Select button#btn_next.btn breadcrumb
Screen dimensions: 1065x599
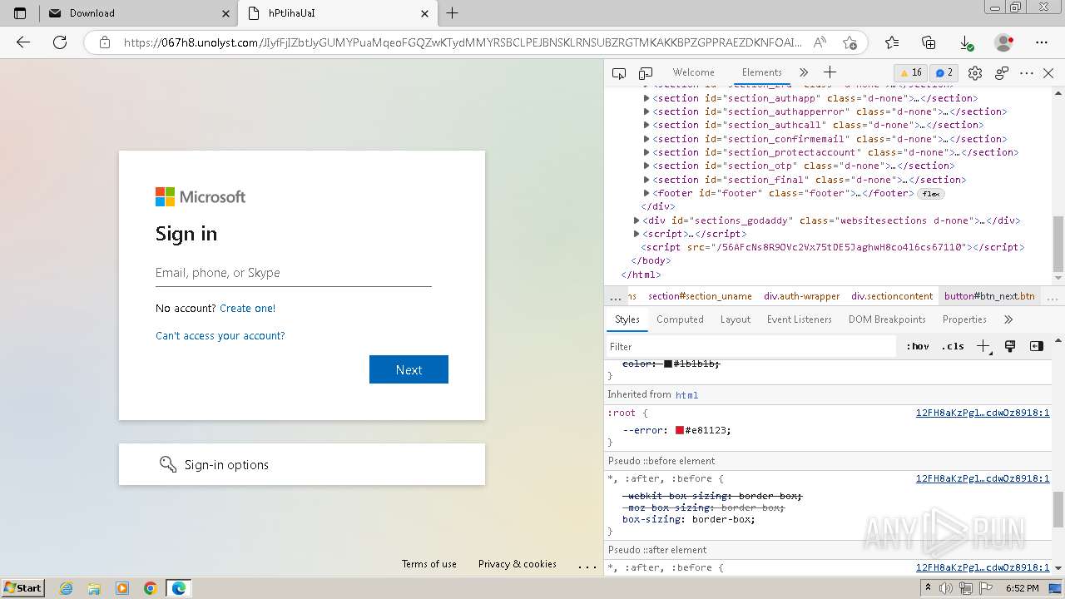(x=989, y=296)
